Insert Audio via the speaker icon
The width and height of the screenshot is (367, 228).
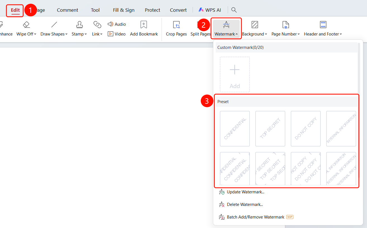coord(110,24)
